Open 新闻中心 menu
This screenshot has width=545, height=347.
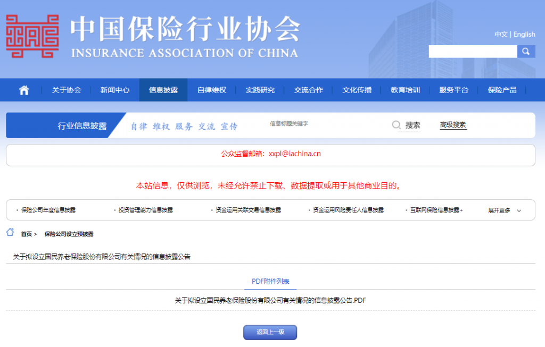[x=115, y=90]
